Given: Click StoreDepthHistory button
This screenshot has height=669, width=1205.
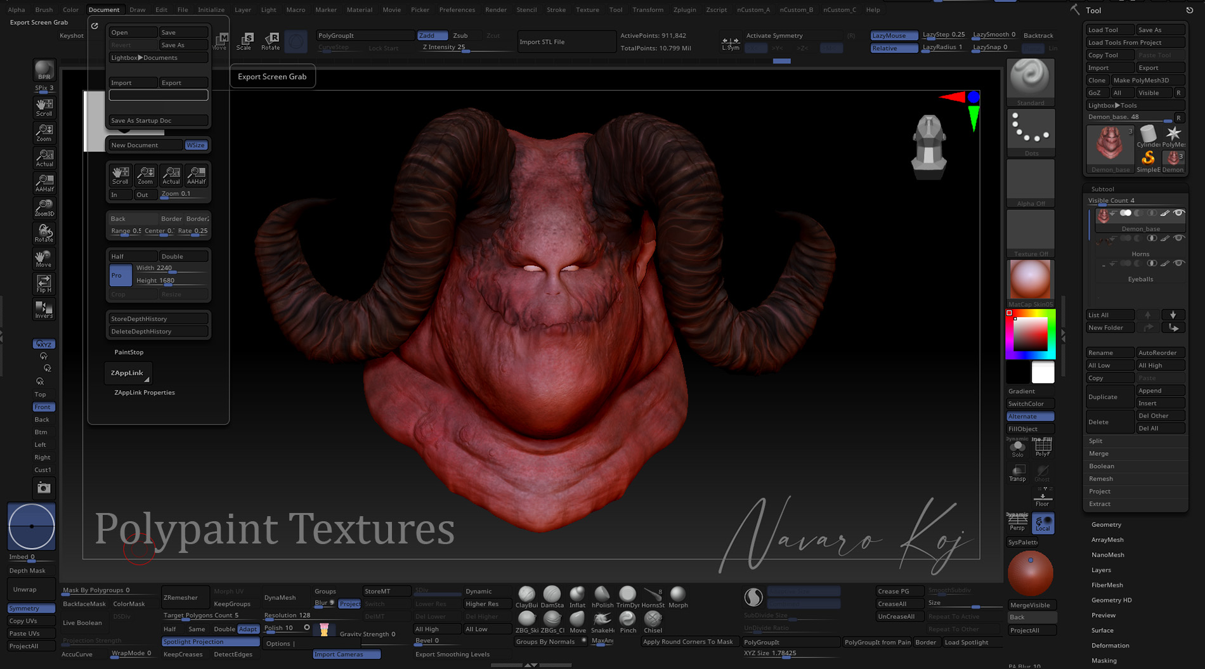Looking at the screenshot, I should click(x=158, y=319).
